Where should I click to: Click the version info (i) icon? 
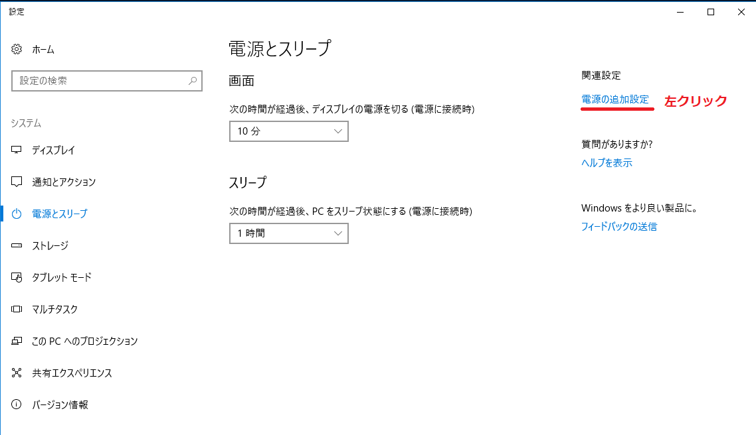coord(17,404)
